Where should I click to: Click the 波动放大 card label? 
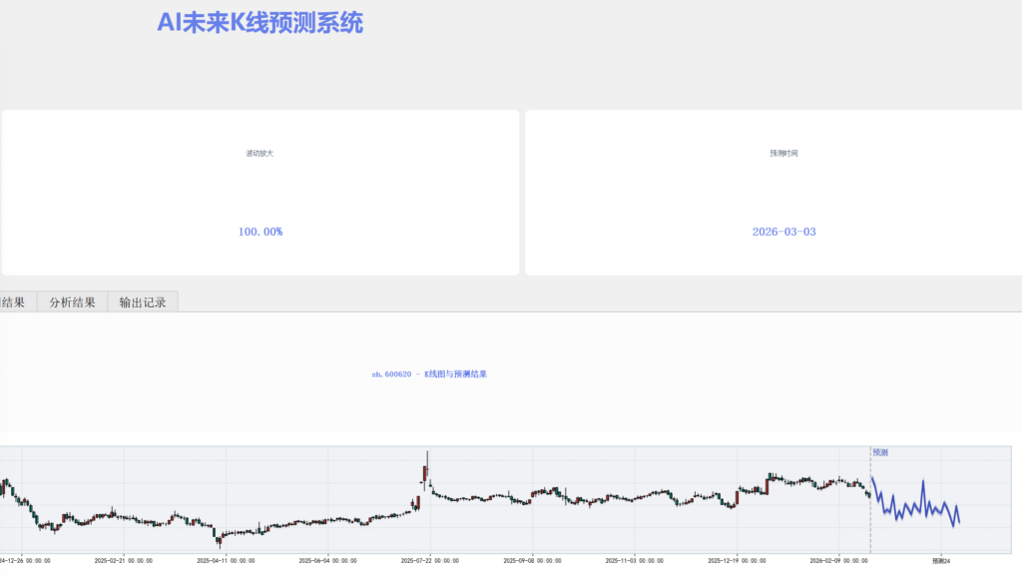click(x=259, y=154)
